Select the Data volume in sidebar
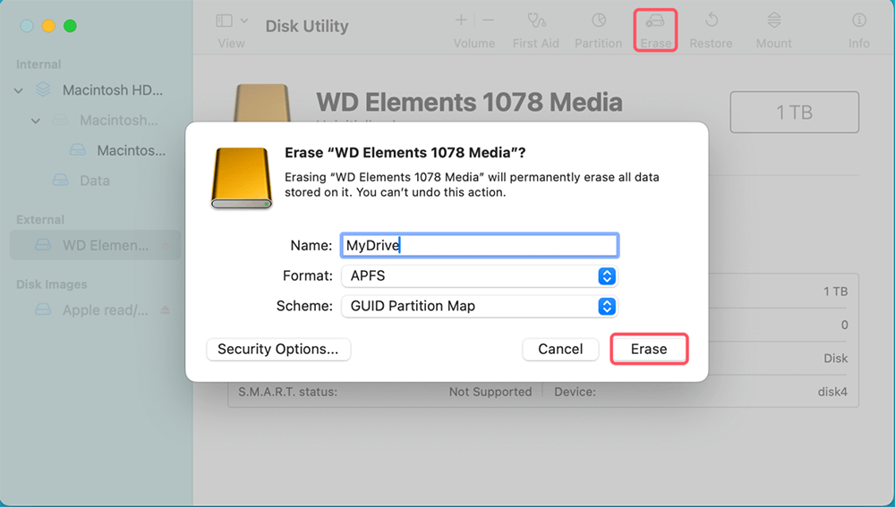Screen dimensions: 895x507 point(94,181)
